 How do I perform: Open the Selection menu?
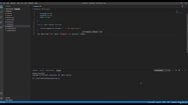[13, 3]
